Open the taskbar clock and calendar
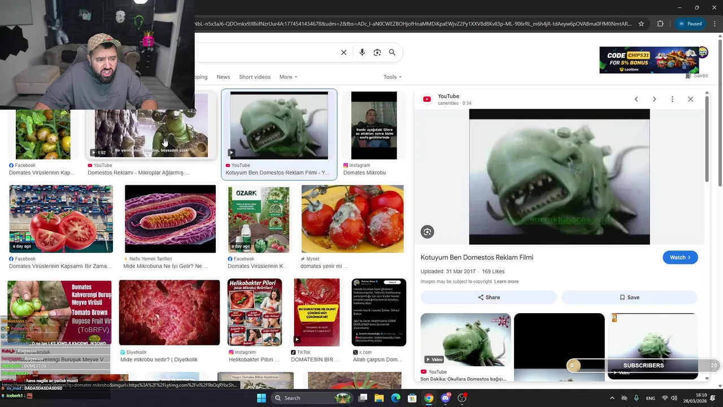723x407 pixels. coord(695,398)
